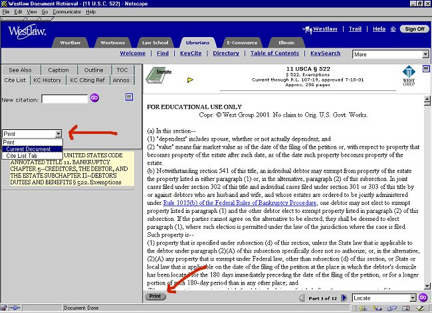This screenshot has height=313, width=432.
Task: Select the Cite List tab
Action: [x=15, y=80]
